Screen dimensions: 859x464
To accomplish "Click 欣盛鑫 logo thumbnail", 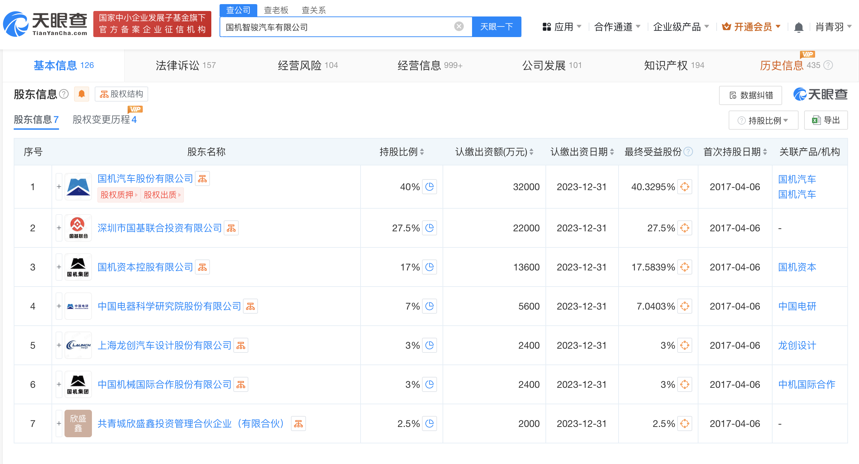I will [x=78, y=424].
